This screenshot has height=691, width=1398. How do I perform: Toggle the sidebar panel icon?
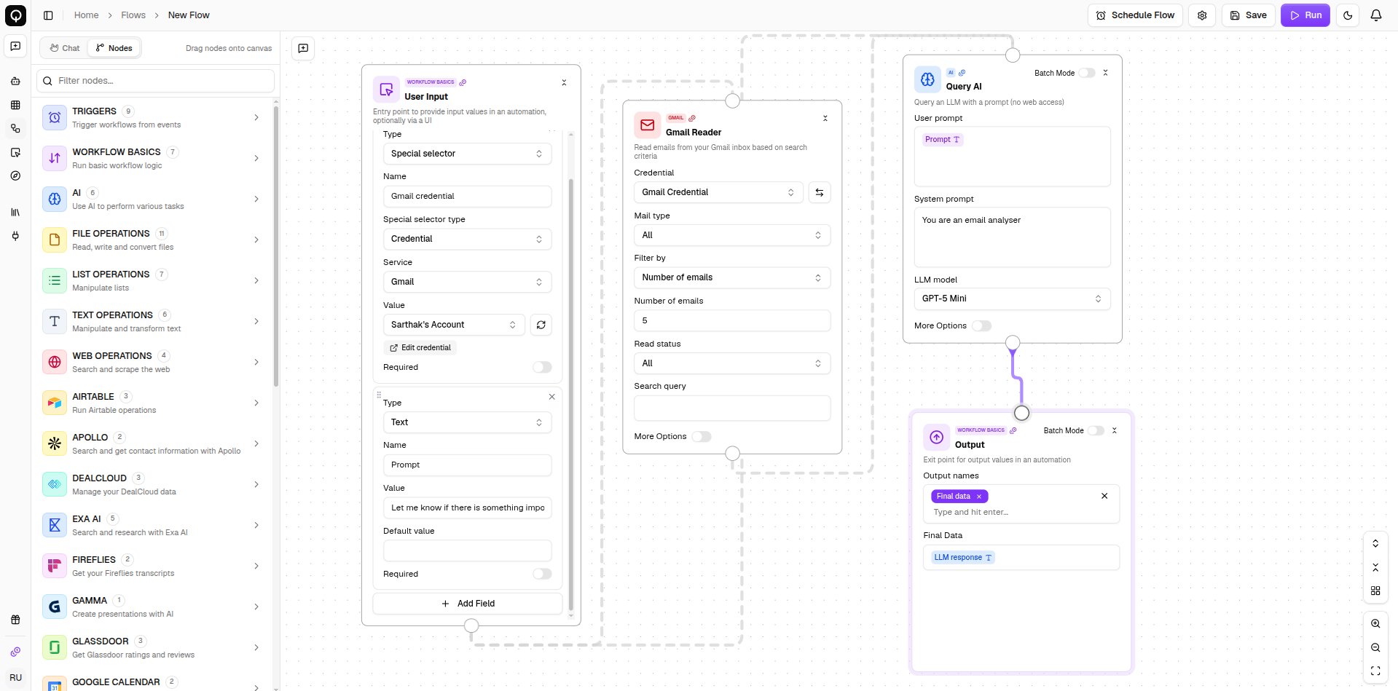[x=48, y=15]
